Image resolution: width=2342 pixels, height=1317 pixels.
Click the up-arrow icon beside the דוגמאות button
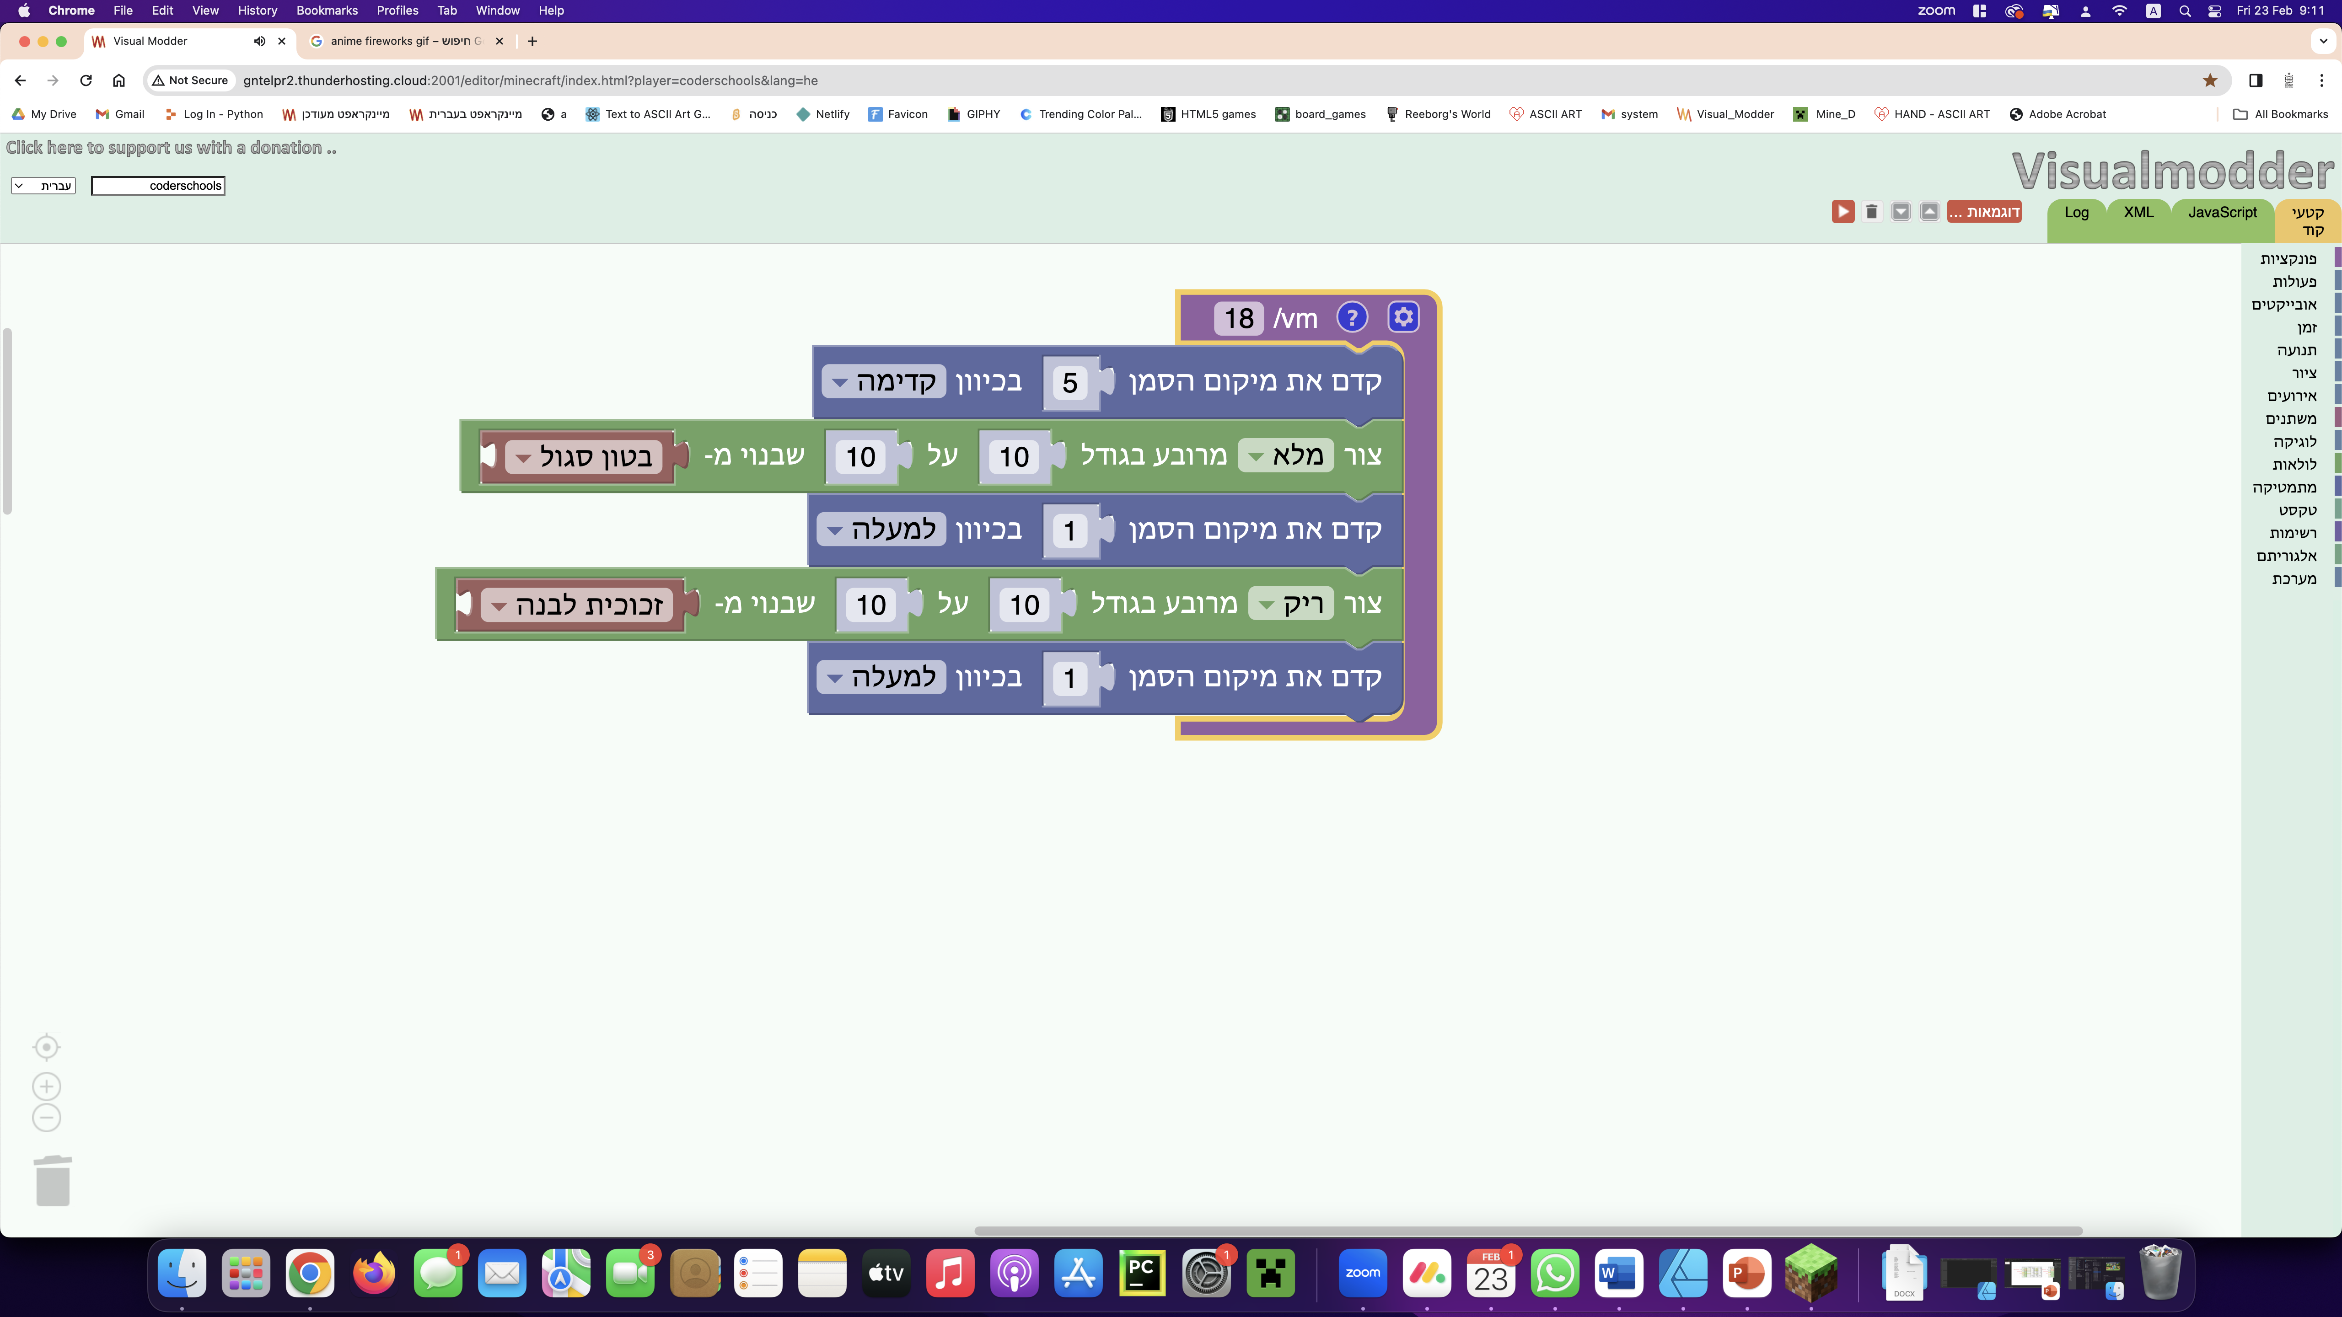tap(1929, 212)
